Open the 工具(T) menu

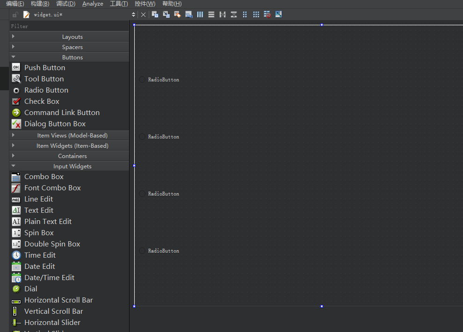(119, 4)
